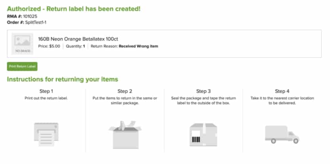Click the Step 3 heading
The width and height of the screenshot is (330, 164).
(x=203, y=91)
